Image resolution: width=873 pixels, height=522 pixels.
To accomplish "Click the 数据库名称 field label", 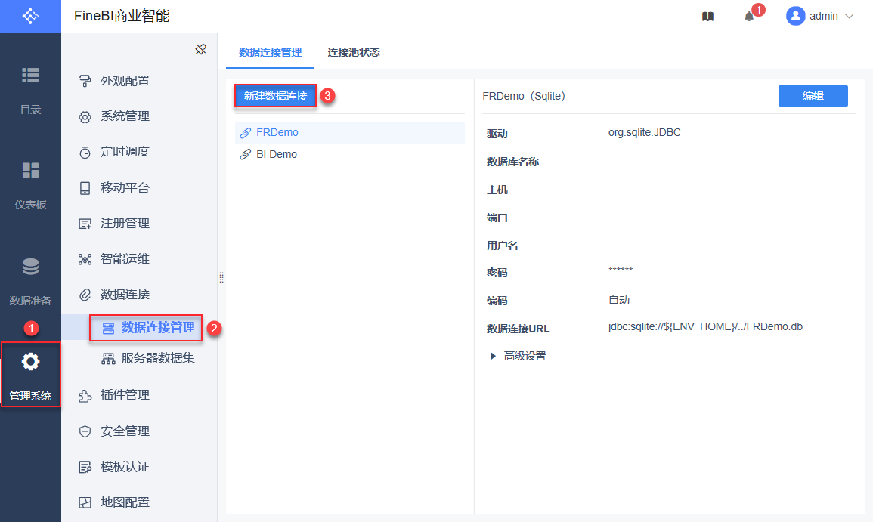I will tap(512, 162).
